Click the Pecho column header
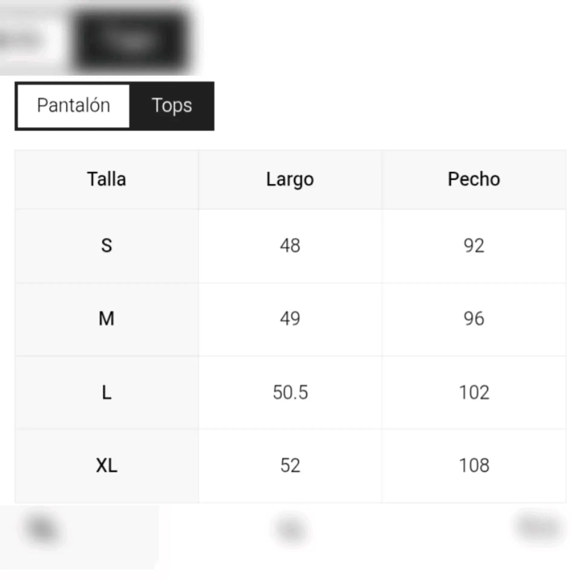This screenshot has height=581, width=581. point(474,179)
